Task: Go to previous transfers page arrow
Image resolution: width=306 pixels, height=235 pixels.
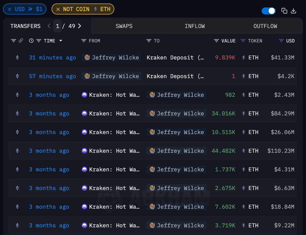Action: point(49,26)
